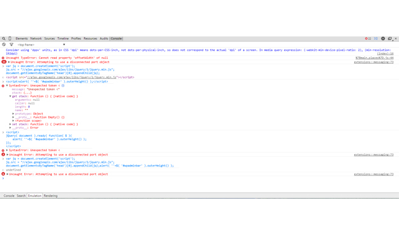Toggle device mode phone icon
The image size is (399, 235).
(x=10, y=38)
